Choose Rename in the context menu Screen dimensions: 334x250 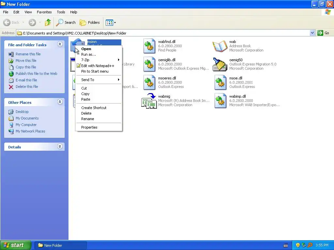click(x=99, y=119)
